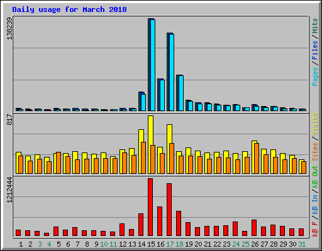Viewport: 322px width, 251px height.
Task: Click the cyan hits bar for day 18
Action: click(181, 93)
